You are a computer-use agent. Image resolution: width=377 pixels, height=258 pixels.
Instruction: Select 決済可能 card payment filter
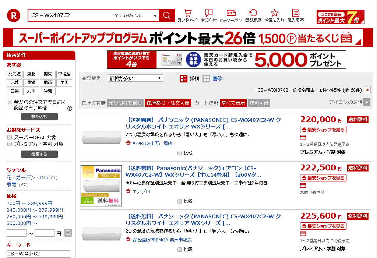click(259, 103)
